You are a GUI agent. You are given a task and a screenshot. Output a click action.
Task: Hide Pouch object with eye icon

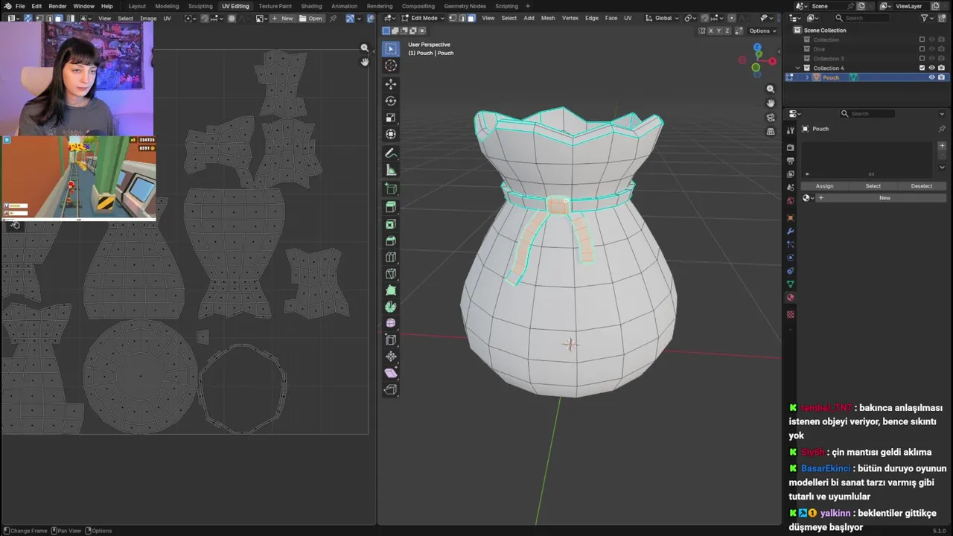931,77
